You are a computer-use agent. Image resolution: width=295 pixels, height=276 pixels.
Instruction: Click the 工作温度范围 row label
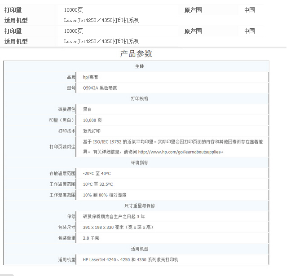click(x=62, y=184)
